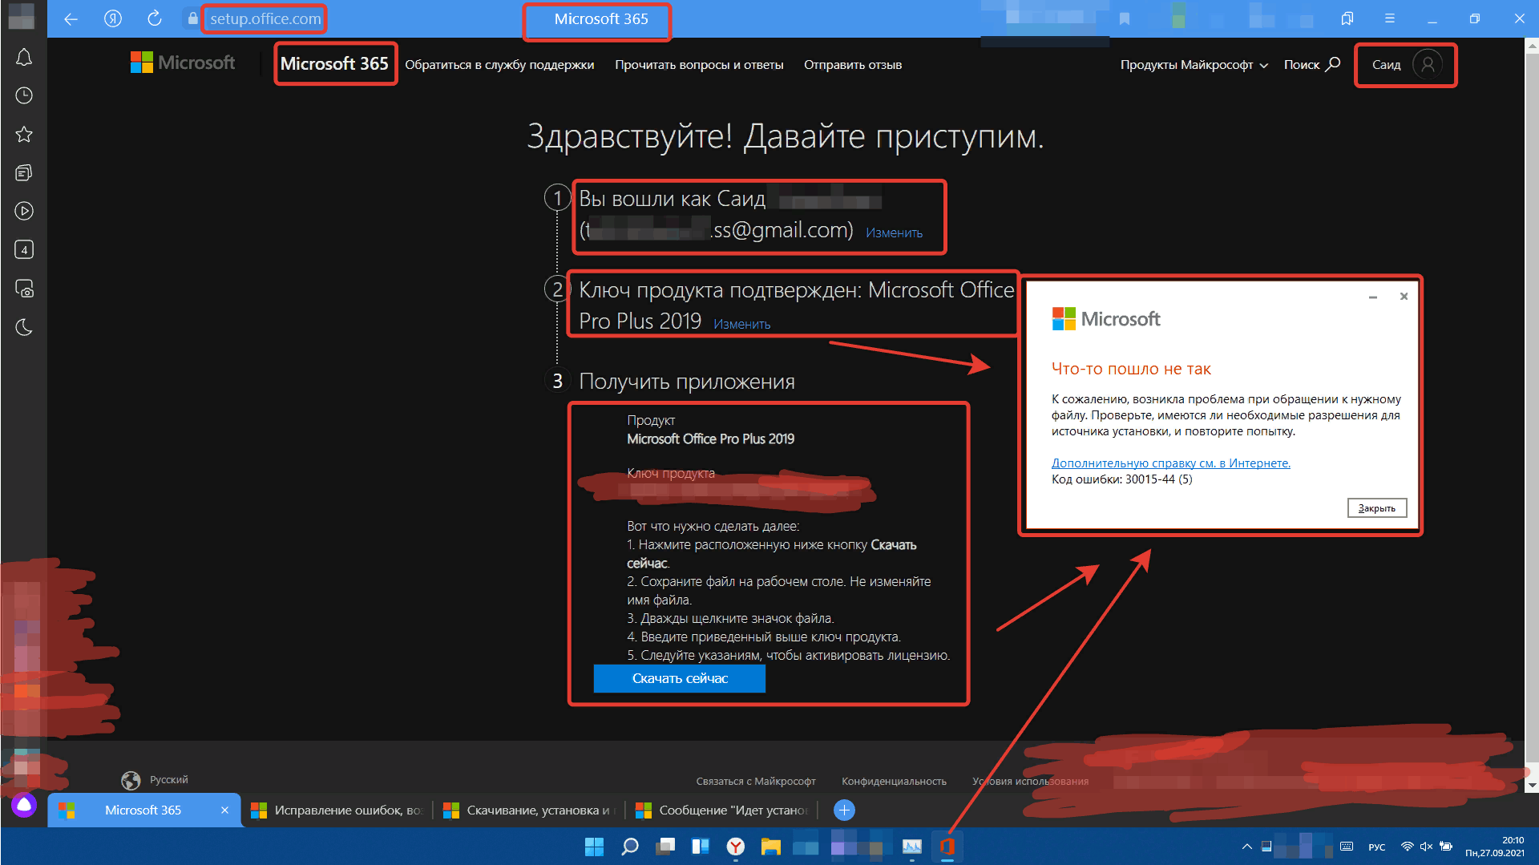Screen dimensions: 1539x865
Task: Switch to 'Исправление ошибок' tab
Action: coord(337,810)
